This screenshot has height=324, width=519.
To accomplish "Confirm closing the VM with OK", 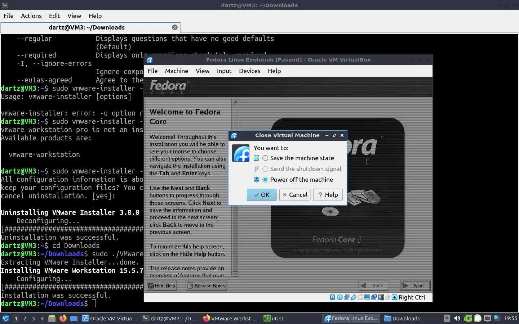I will (x=262, y=195).
